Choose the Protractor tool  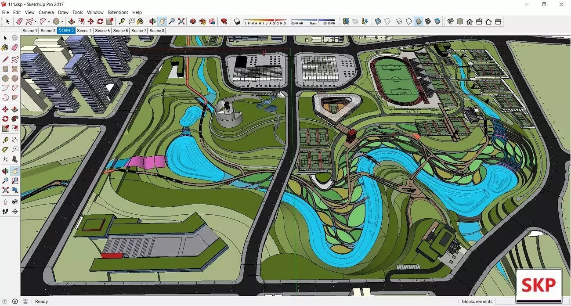[x=5, y=150]
